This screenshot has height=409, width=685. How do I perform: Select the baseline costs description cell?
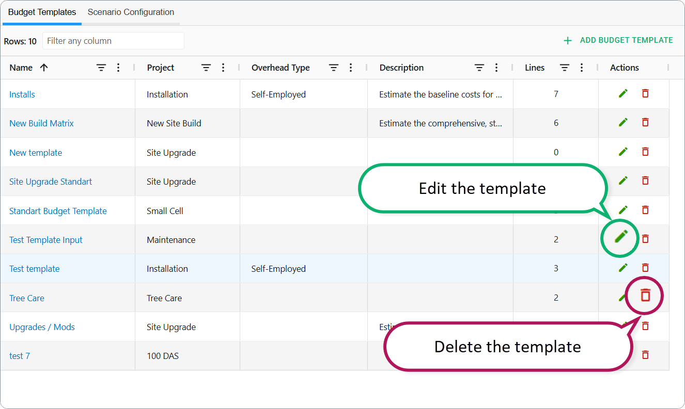440,94
